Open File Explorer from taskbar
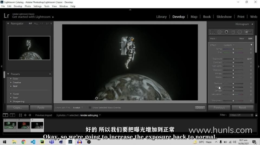The width and height of the screenshot is (260, 145). [14, 142]
